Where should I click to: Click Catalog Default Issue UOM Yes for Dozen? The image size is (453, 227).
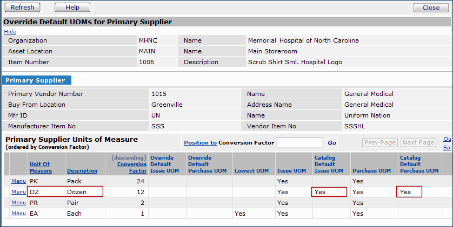[x=329, y=191]
